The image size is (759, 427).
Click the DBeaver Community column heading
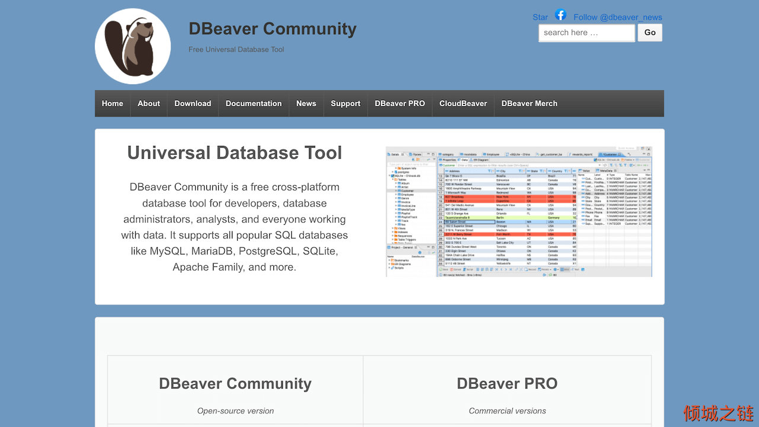click(x=235, y=384)
